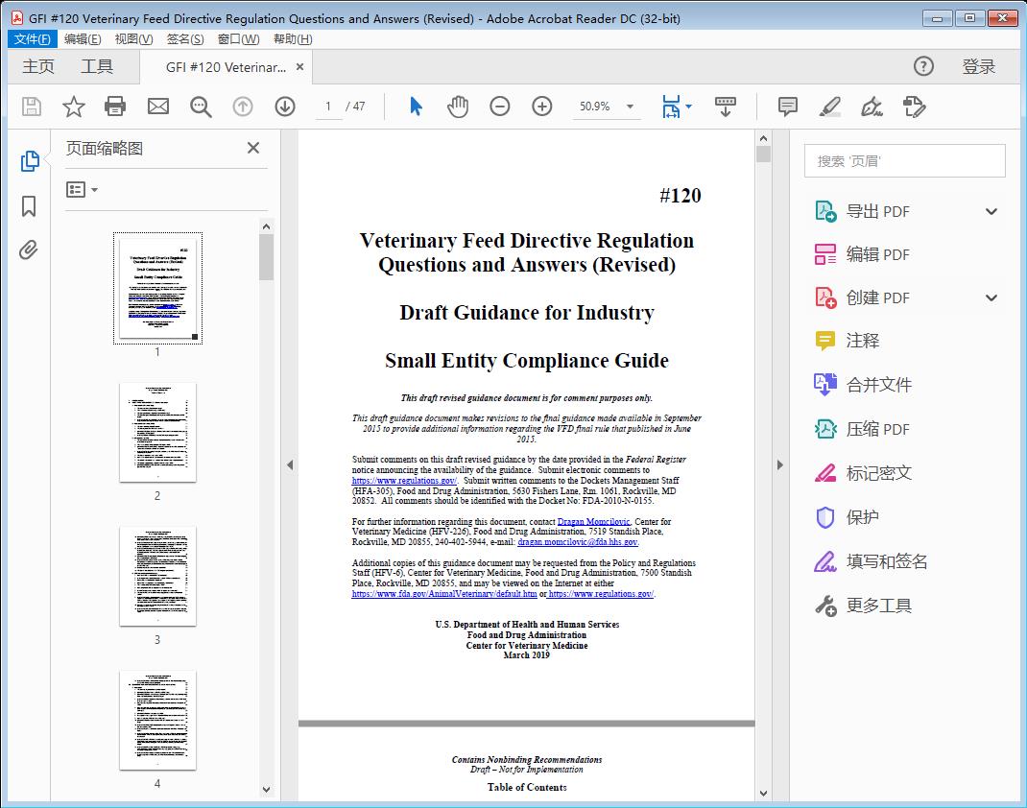Select the hand pan tool

pos(458,107)
